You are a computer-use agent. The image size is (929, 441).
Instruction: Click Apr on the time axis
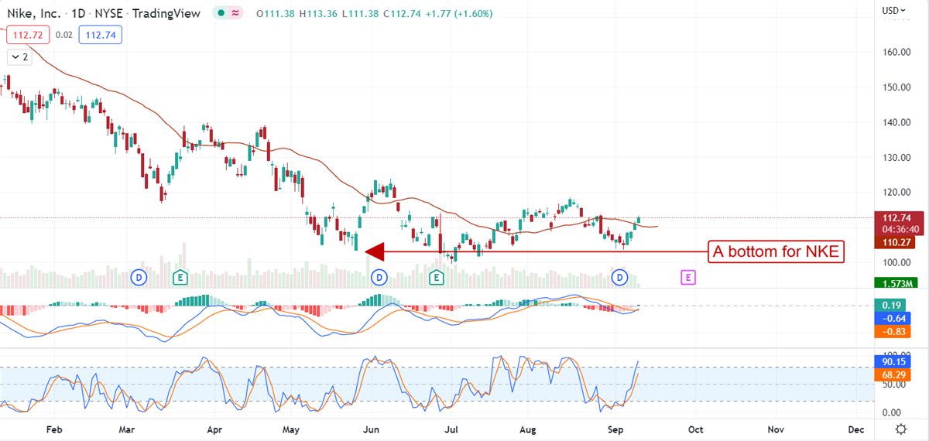(x=214, y=429)
